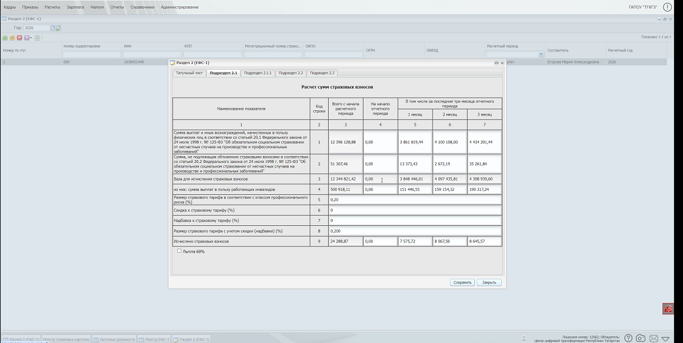Screen dimensions: 683x343
Task: Click the Закрыть button
Action: click(x=489, y=282)
